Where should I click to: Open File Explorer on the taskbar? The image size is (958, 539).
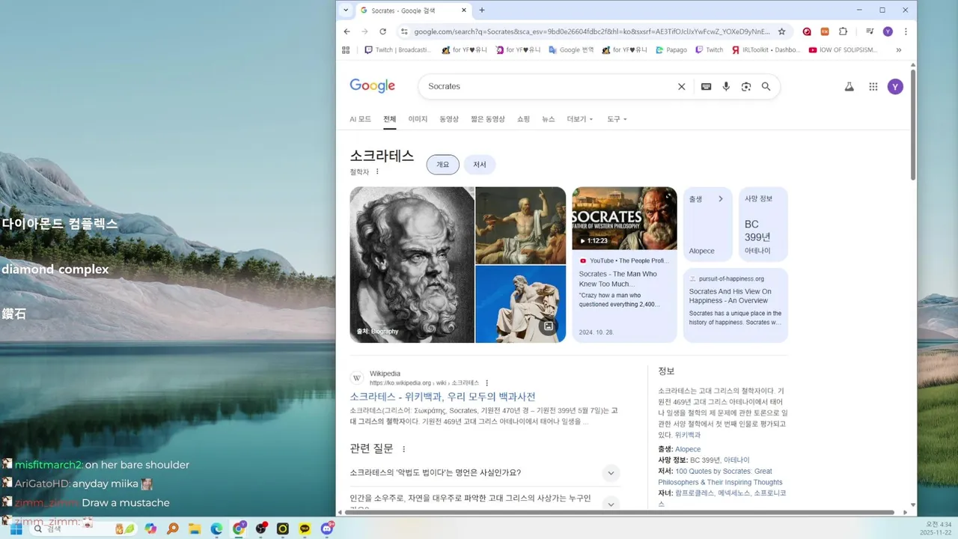coord(195,529)
